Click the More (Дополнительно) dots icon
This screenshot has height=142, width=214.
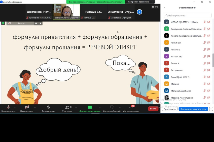point(131,107)
